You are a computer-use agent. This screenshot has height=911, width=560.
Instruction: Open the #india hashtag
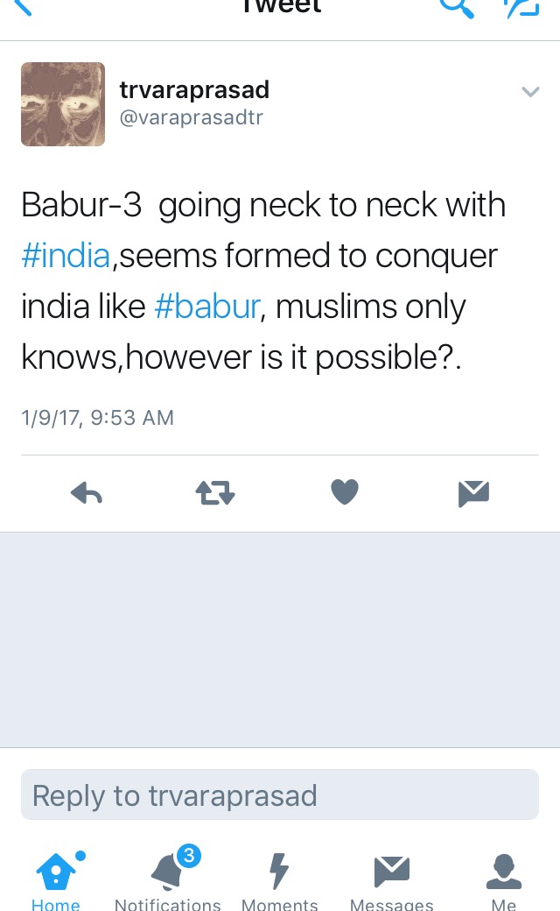[x=66, y=256]
